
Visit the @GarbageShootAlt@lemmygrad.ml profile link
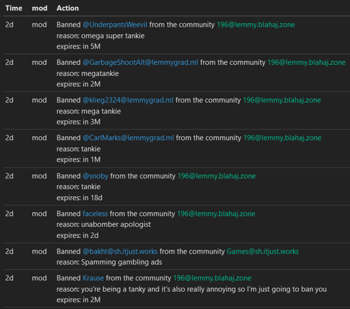pyautogui.click(x=140, y=62)
